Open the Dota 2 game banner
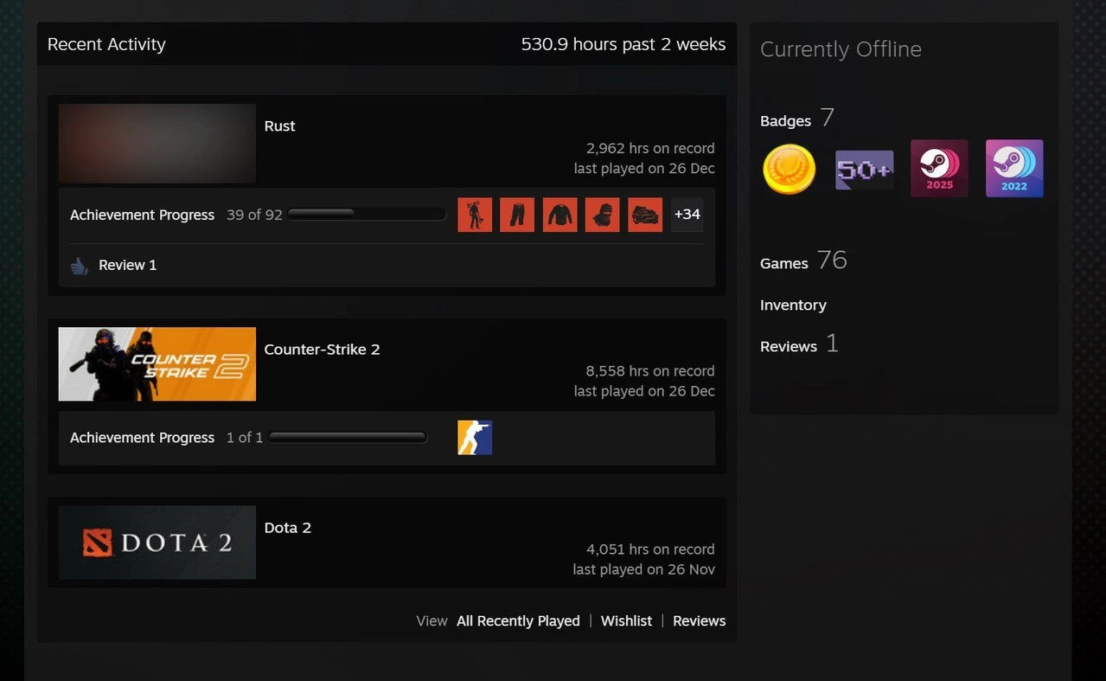This screenshot has width=1106, height=681. 157,543
